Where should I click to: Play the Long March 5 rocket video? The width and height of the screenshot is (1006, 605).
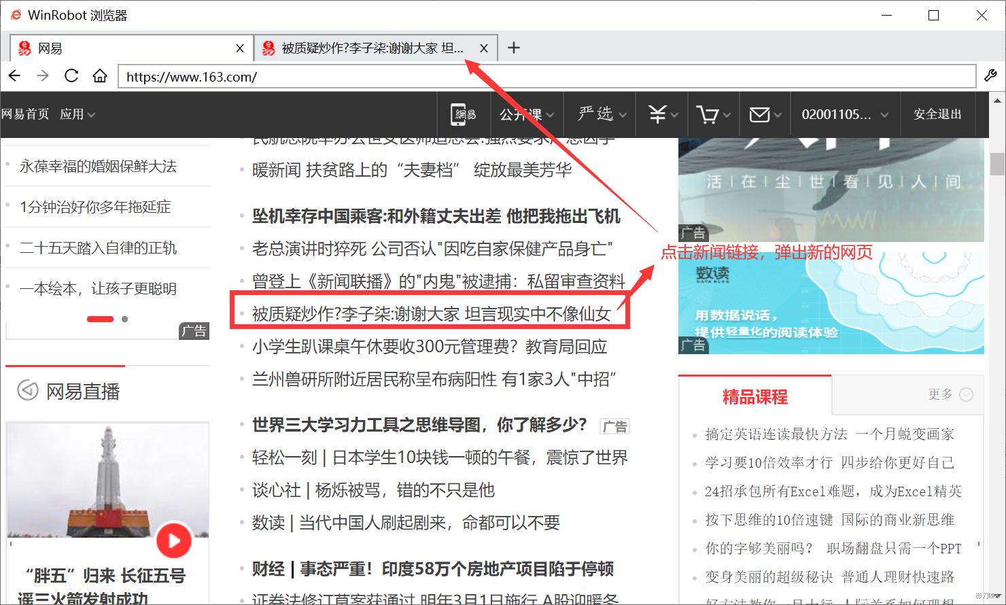tap(174, 540)
